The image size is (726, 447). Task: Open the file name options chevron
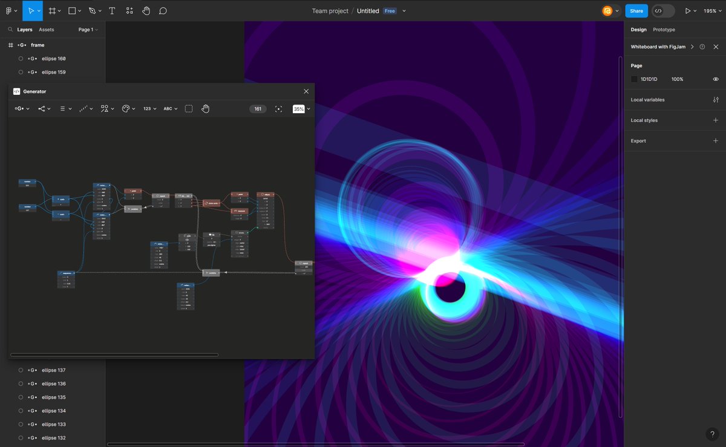[404, 11]
